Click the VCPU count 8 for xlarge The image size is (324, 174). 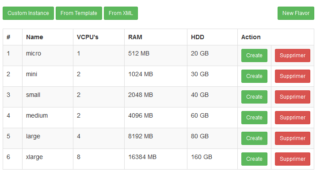point(79,157)
